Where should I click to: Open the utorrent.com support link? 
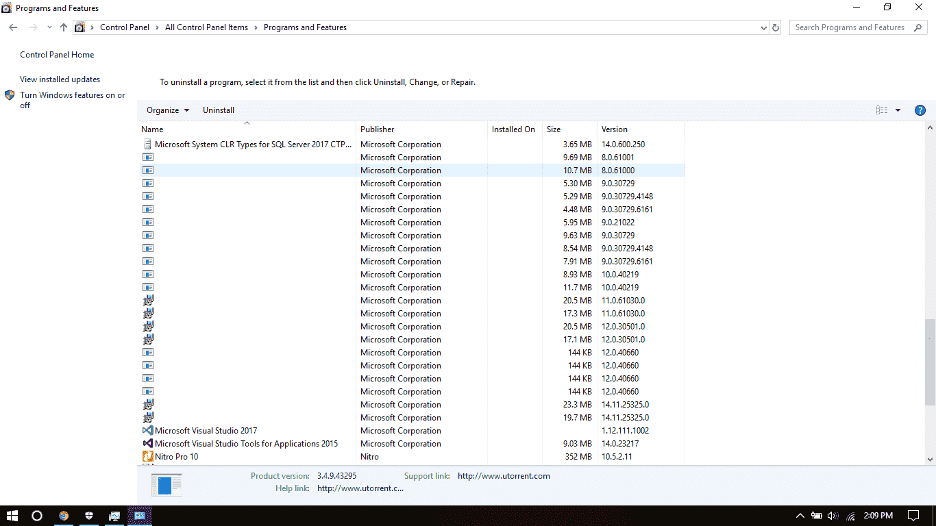pos(504,476)
